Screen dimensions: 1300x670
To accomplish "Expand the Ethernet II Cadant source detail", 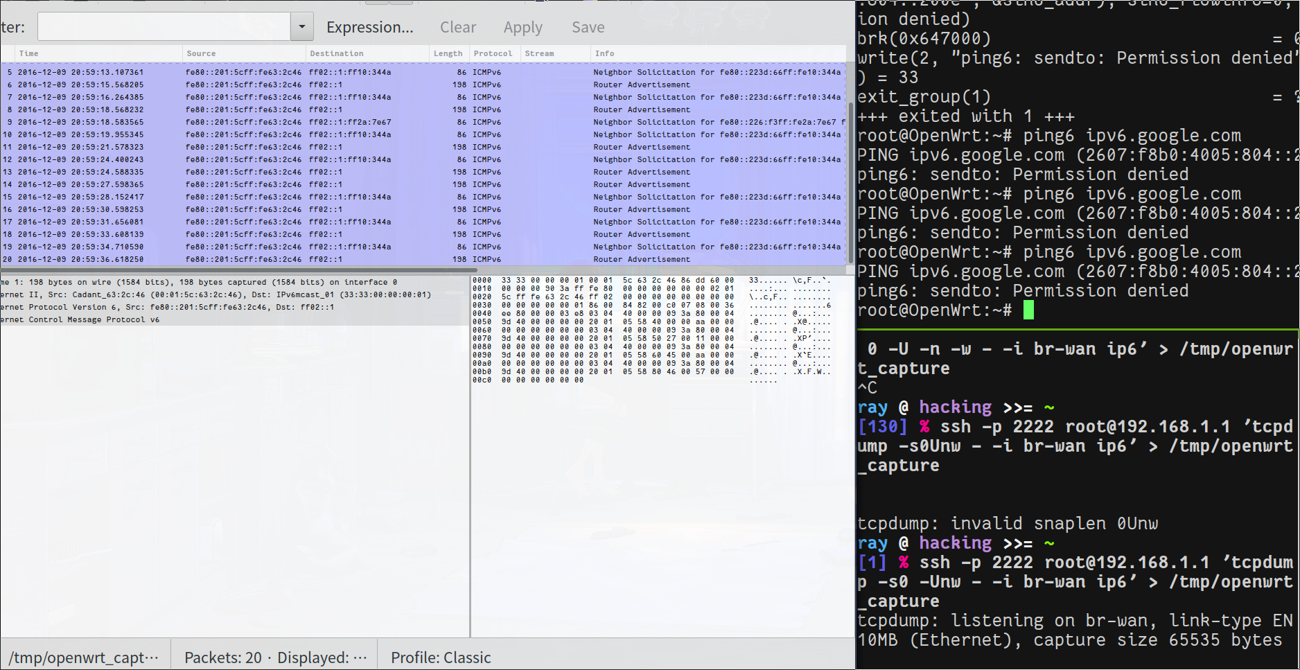I will click(235, 294).
